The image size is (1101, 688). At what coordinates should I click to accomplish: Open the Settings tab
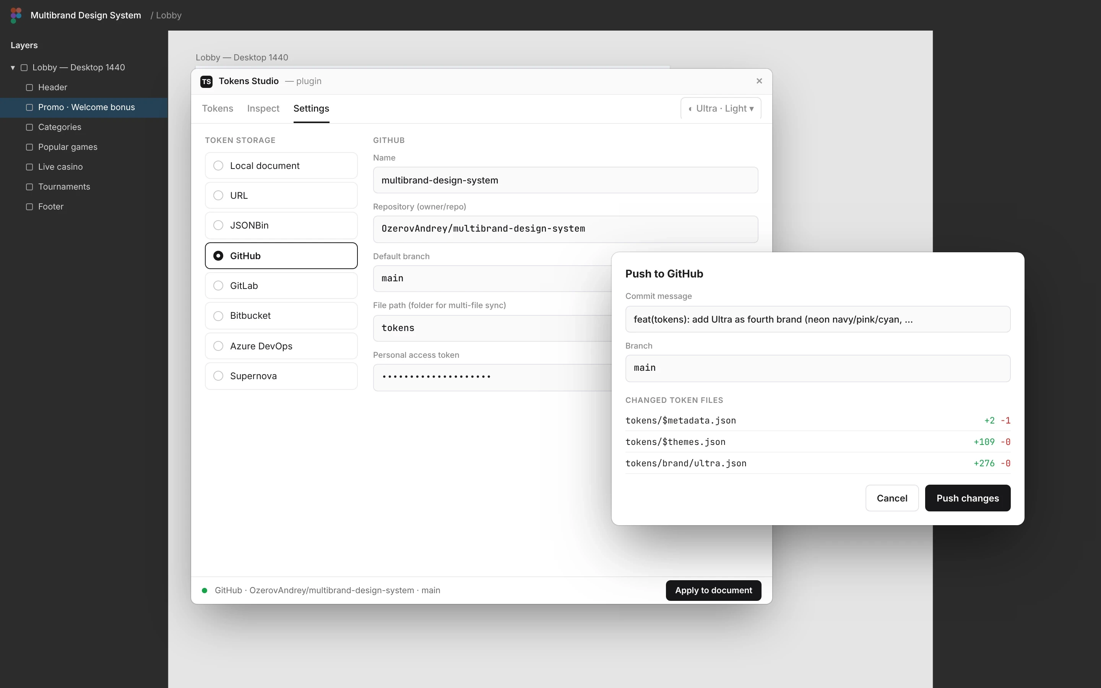pyautogui.click(x=311, y=108)
